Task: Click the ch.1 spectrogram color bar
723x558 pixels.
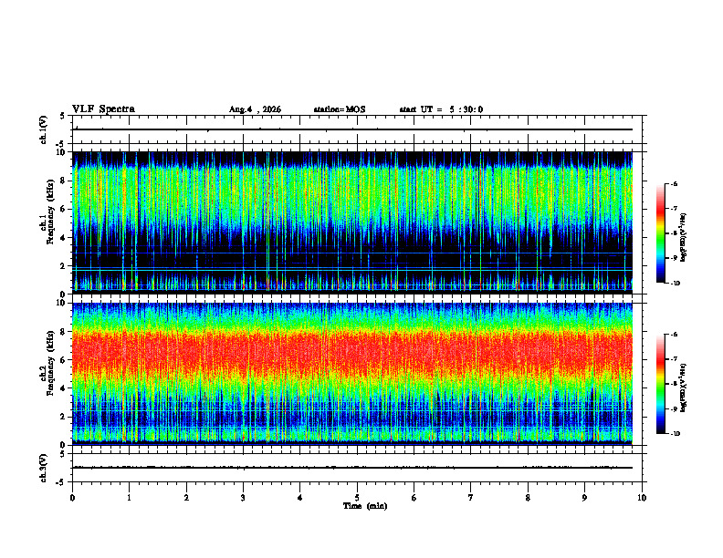Action: (x=660, y=233)
